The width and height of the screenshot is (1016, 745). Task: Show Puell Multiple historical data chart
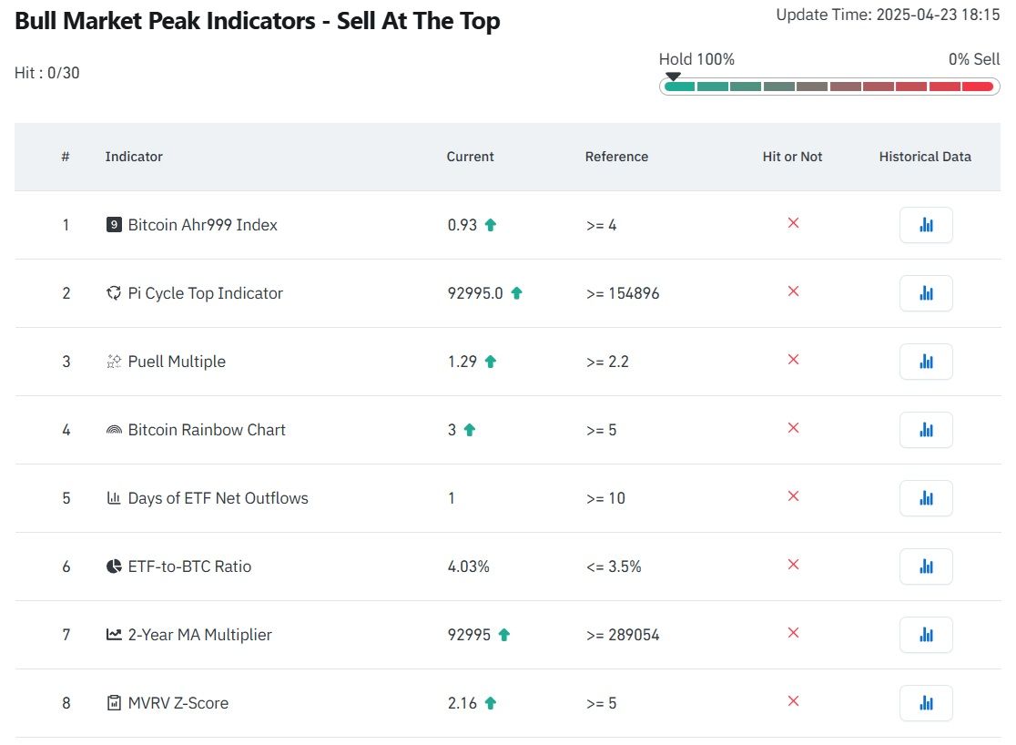[x=926, y=362]
